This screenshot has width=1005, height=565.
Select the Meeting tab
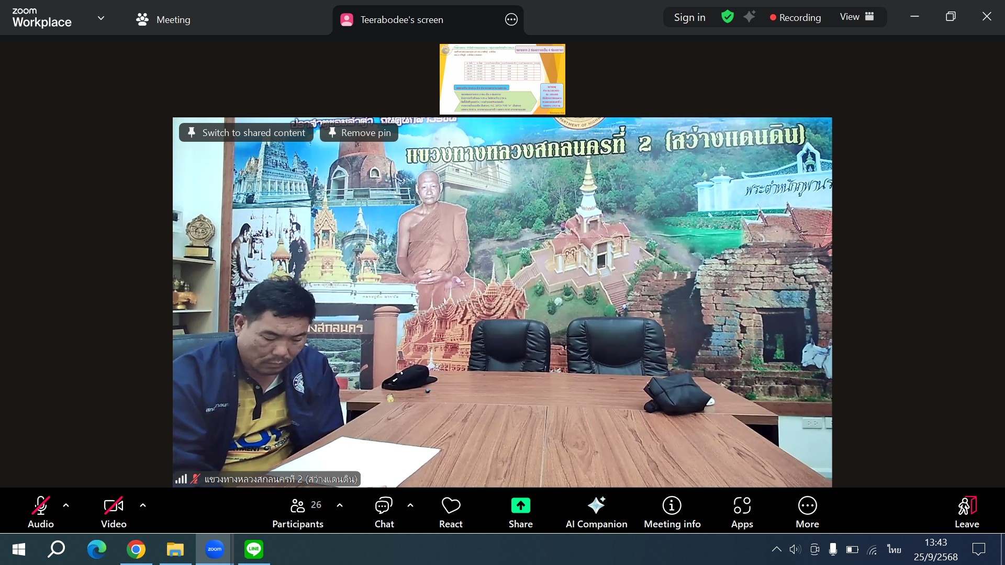click(x=163, y=20)
